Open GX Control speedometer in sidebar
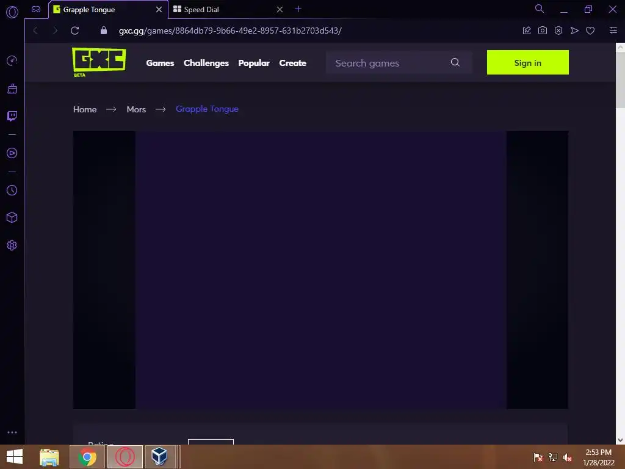The height and width of the screenshot is (469, 625). pyautogui.click(x=12, y=60)
